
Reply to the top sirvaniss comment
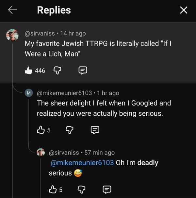(82, 70)
